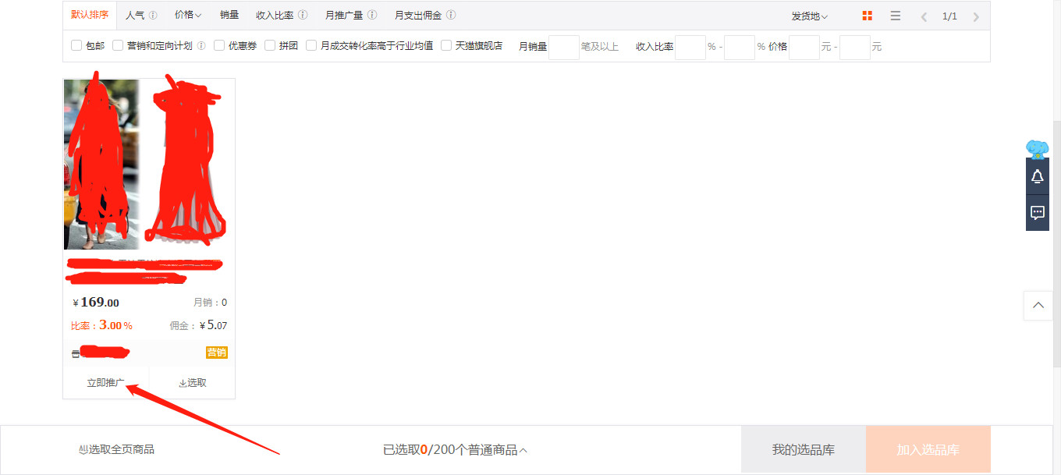Open the 发货地 dropdown
Viewport: 1061px width, 475px height.
pyautogui.click(x=809, y=16)
